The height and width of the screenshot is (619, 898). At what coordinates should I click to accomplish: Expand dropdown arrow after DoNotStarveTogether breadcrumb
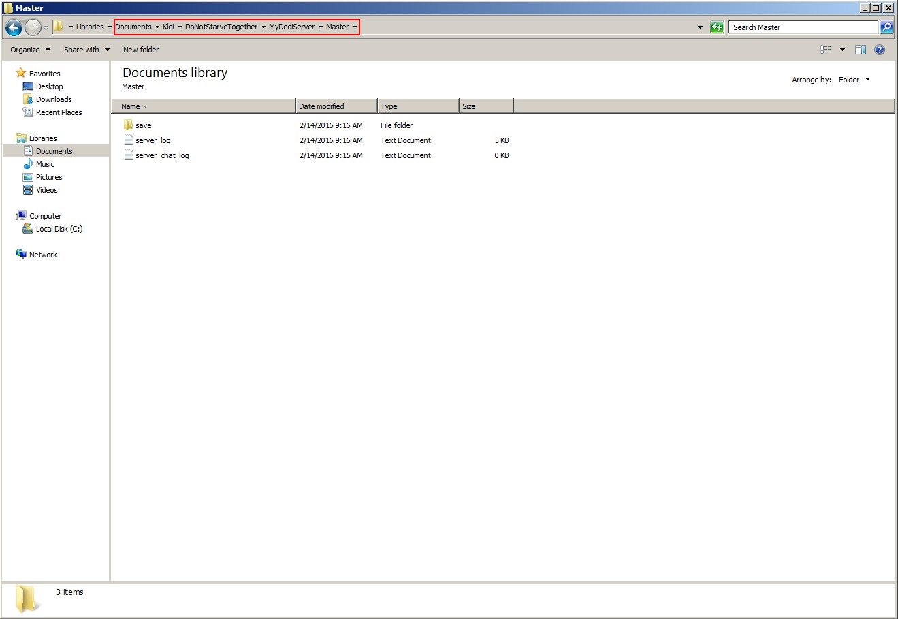click(263, 27)
